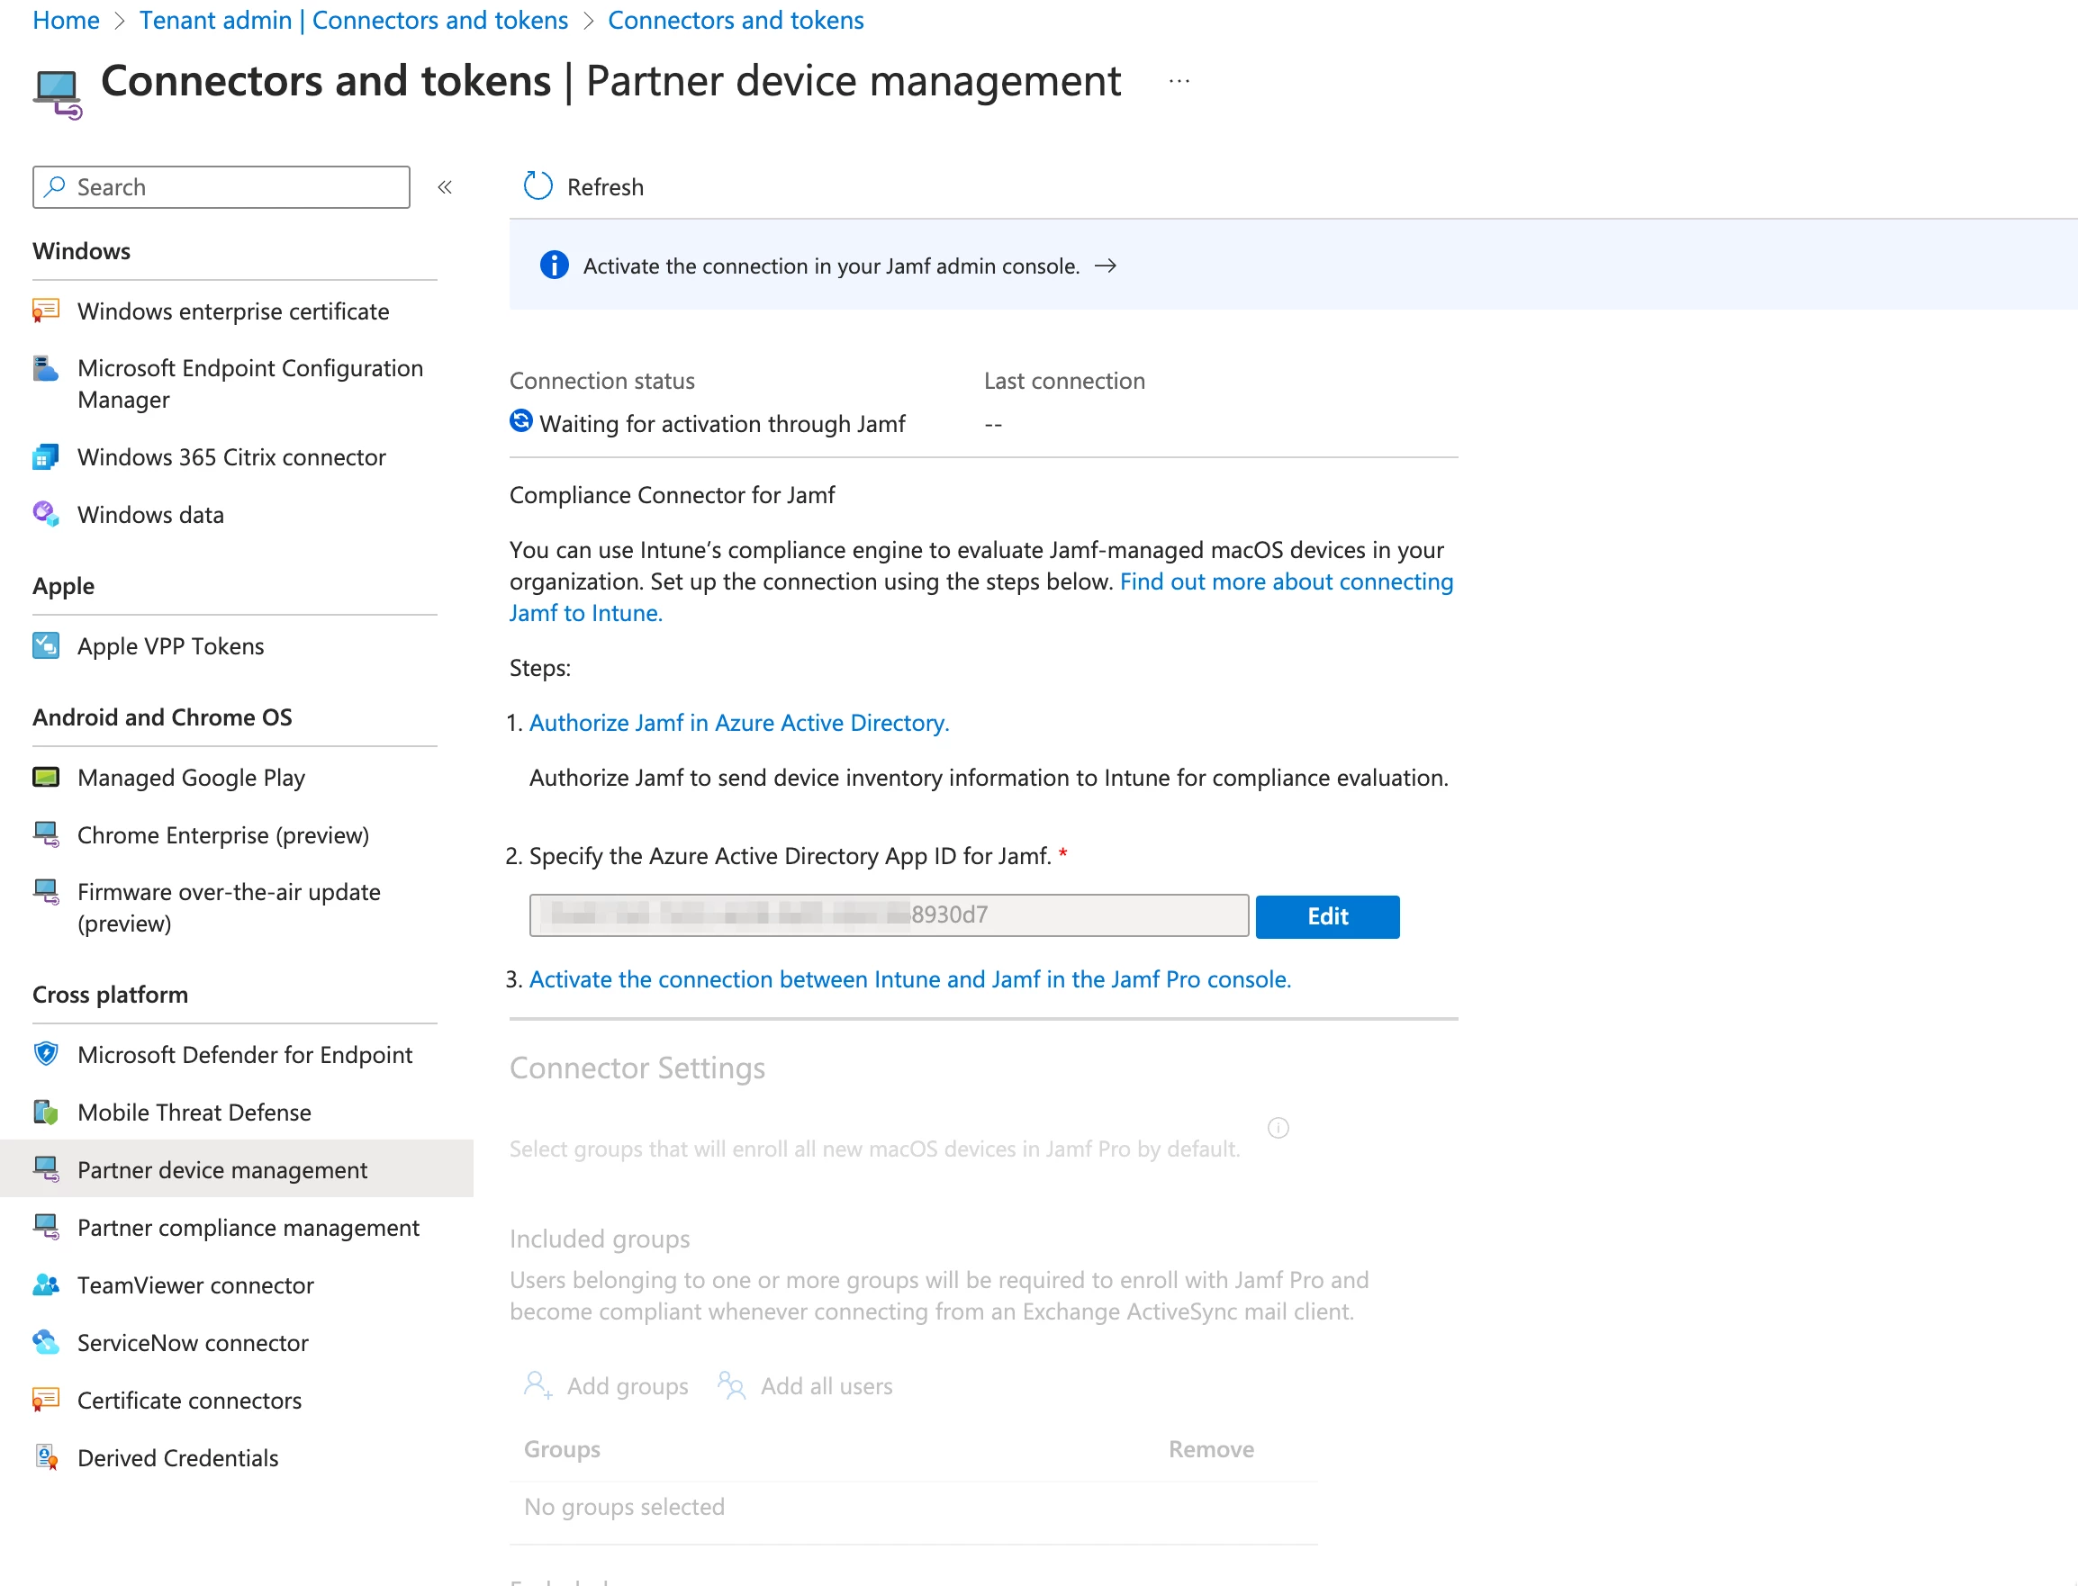Click the info tooltip icon near Connector Settings
This screenshot has height=1586, width=2078.
1278,1127
